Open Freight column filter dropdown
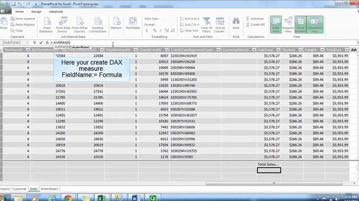The width and height of the screenshot is (359, 201). point(322,50)
